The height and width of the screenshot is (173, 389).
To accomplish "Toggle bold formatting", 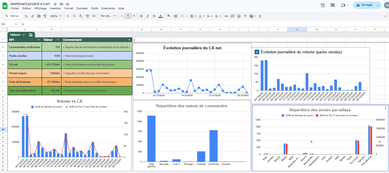I will [141, 16].
